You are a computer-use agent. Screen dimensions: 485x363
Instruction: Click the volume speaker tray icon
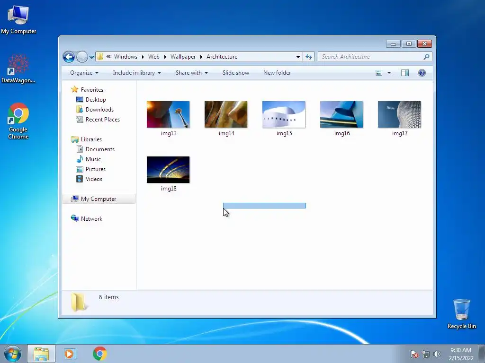point(437,354)
